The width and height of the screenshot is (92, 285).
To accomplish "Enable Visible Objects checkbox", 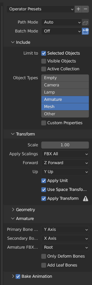I will (x=44, y=61).
